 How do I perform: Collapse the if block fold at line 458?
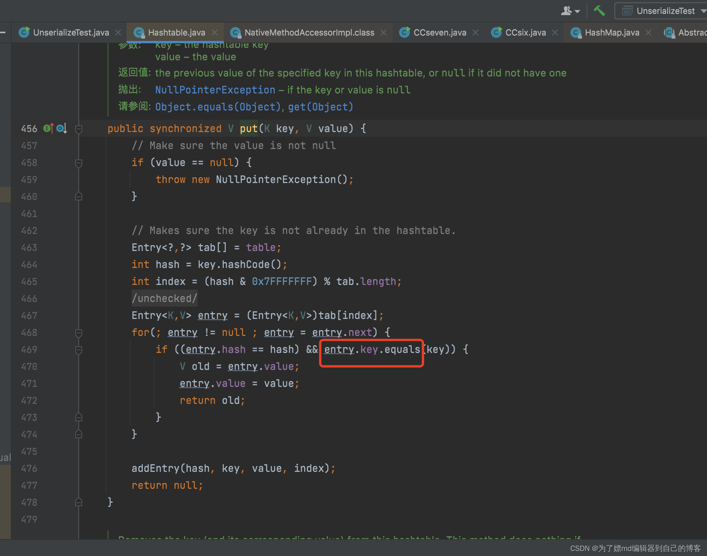point(79,163)
